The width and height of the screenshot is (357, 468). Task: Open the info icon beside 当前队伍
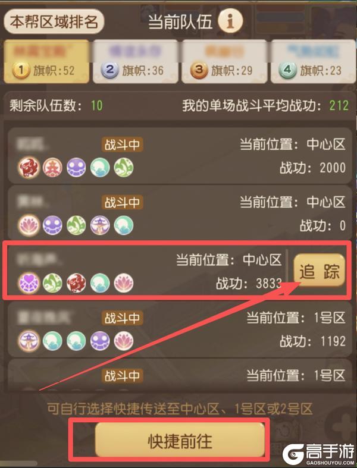pyautogui.click(x=230, y=21)
